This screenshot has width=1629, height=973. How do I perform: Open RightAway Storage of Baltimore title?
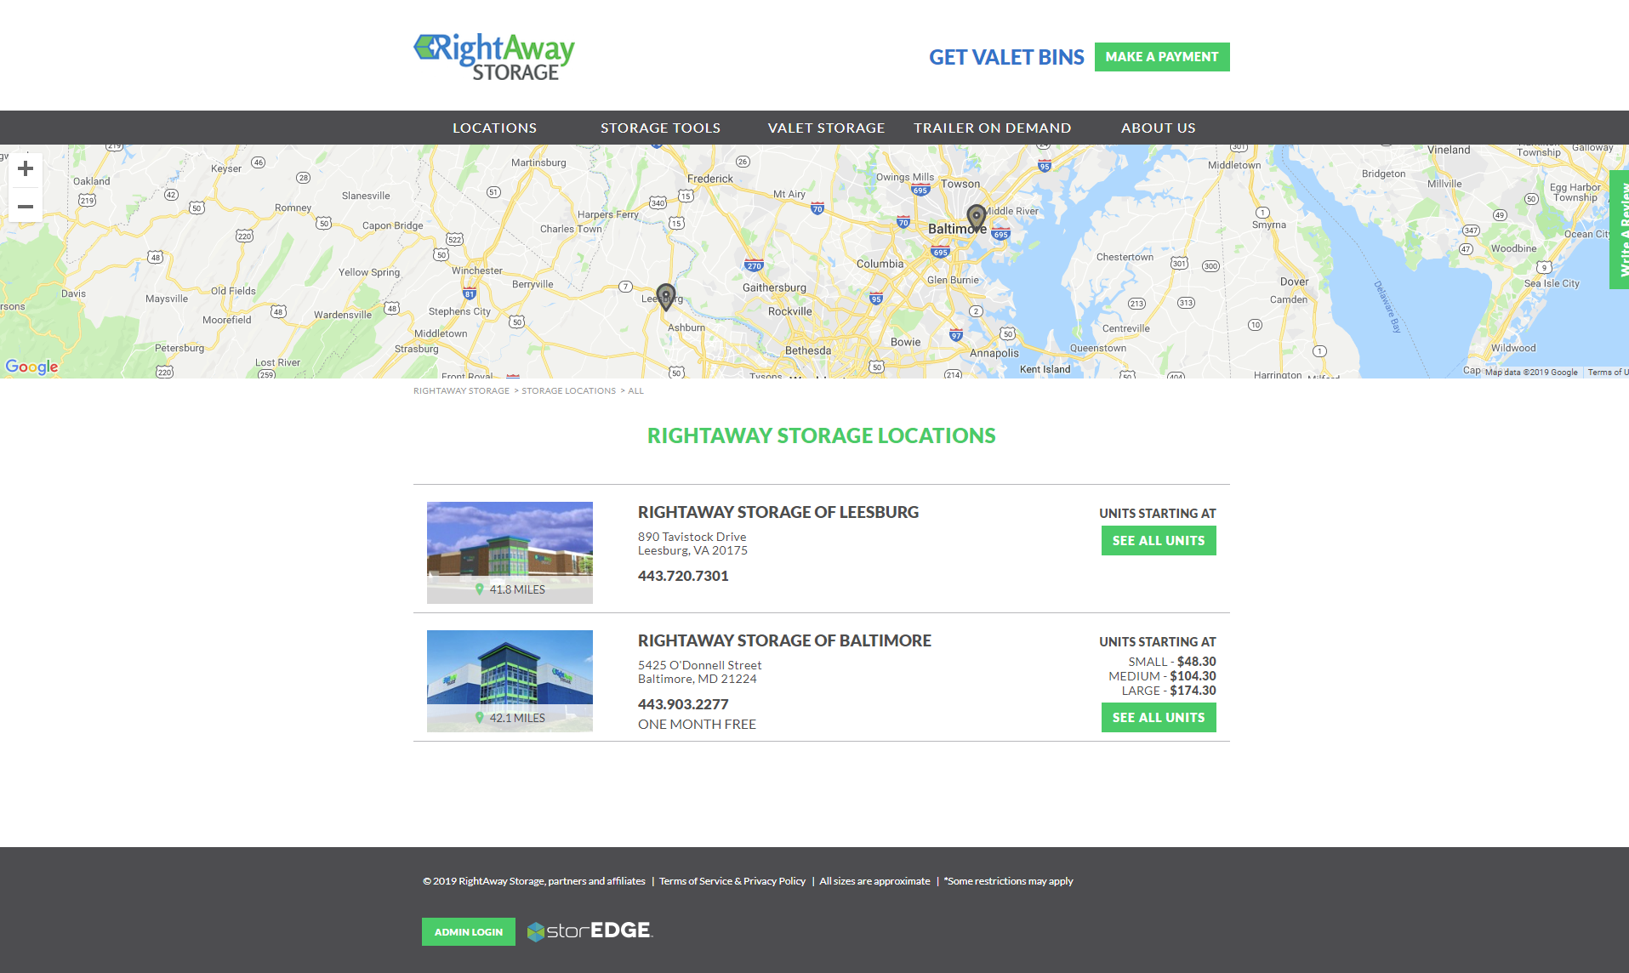pos(784,640)
